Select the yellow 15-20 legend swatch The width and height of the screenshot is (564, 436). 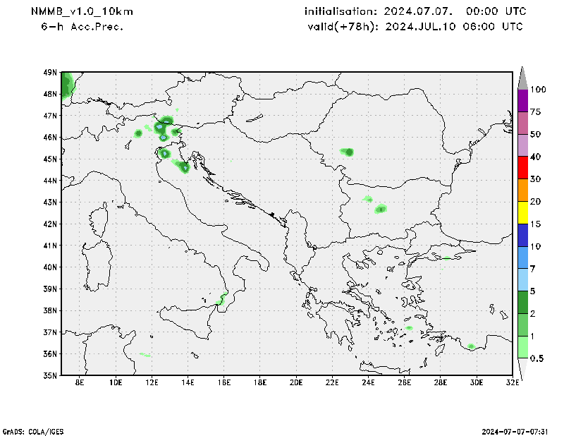click(x=522, y=212)
